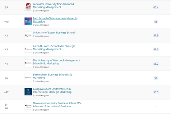
Task: Click the Bath School of Management logo
Action: click(28, 21)
